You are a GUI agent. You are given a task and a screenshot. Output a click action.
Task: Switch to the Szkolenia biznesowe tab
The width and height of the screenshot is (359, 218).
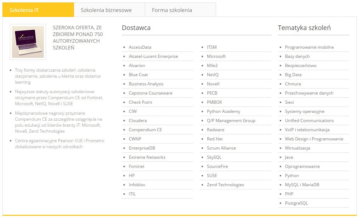pos(106,10)
